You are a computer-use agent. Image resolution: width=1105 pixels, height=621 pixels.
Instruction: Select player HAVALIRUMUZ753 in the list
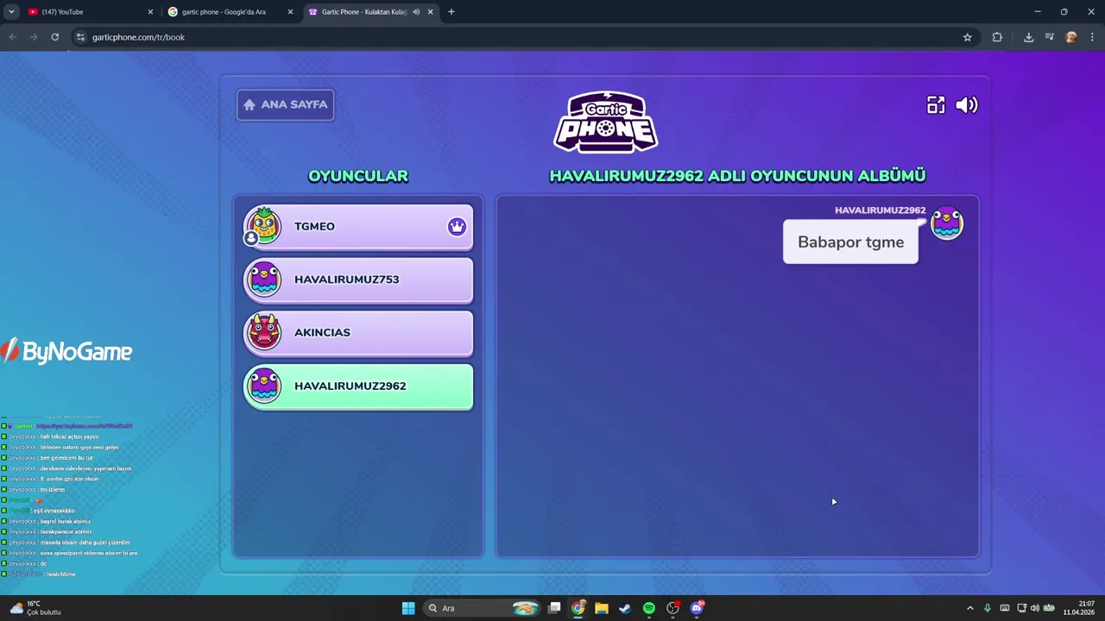[x=358, y=279]
